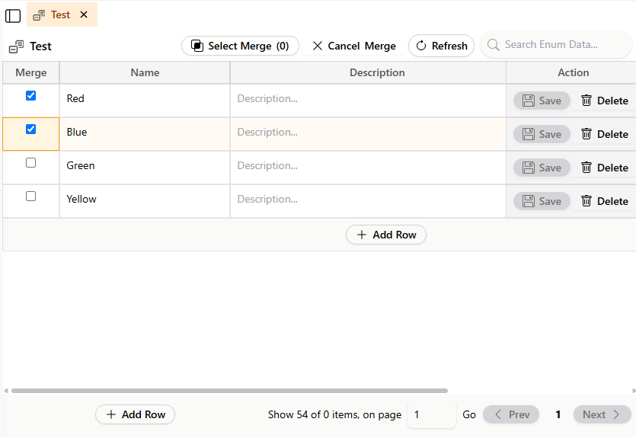This screenshot has height=438, width=636.
Task: Click the Select Merge (0) button
Action: click(240, 46)
